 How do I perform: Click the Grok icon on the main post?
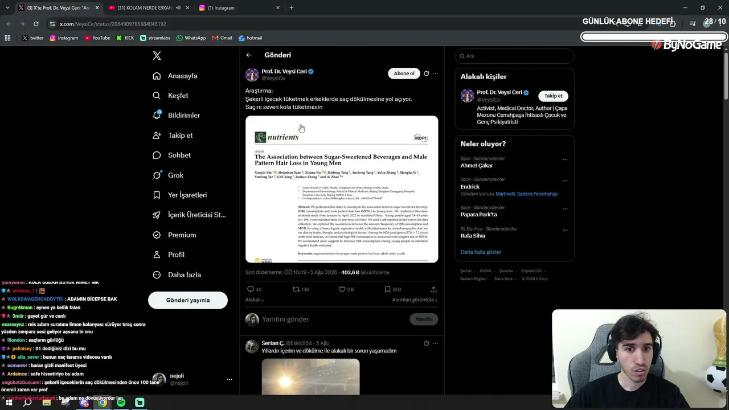(426, 73)
